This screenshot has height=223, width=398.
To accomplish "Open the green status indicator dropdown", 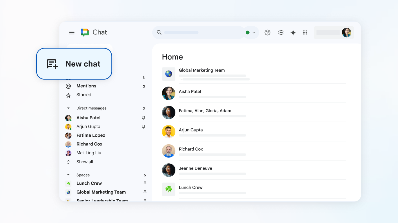I will [251, 32].
